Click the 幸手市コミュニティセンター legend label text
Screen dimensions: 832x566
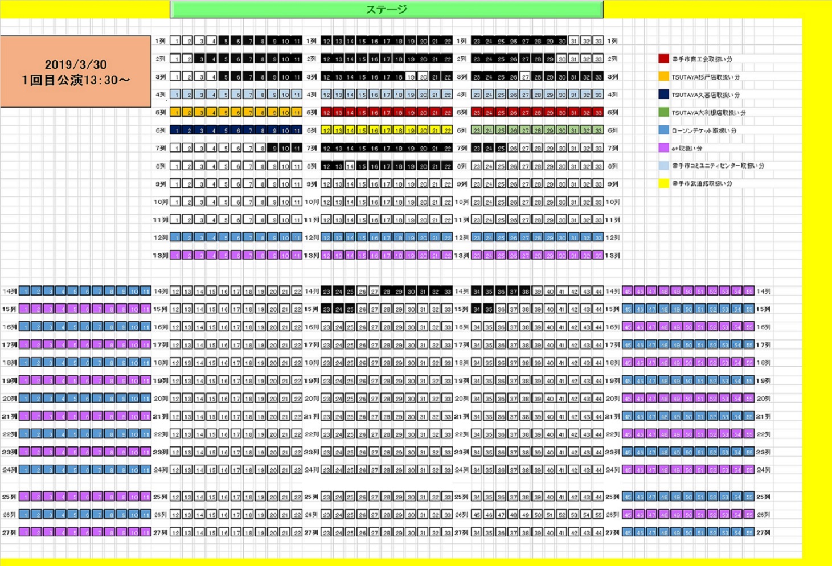(718, 166)
